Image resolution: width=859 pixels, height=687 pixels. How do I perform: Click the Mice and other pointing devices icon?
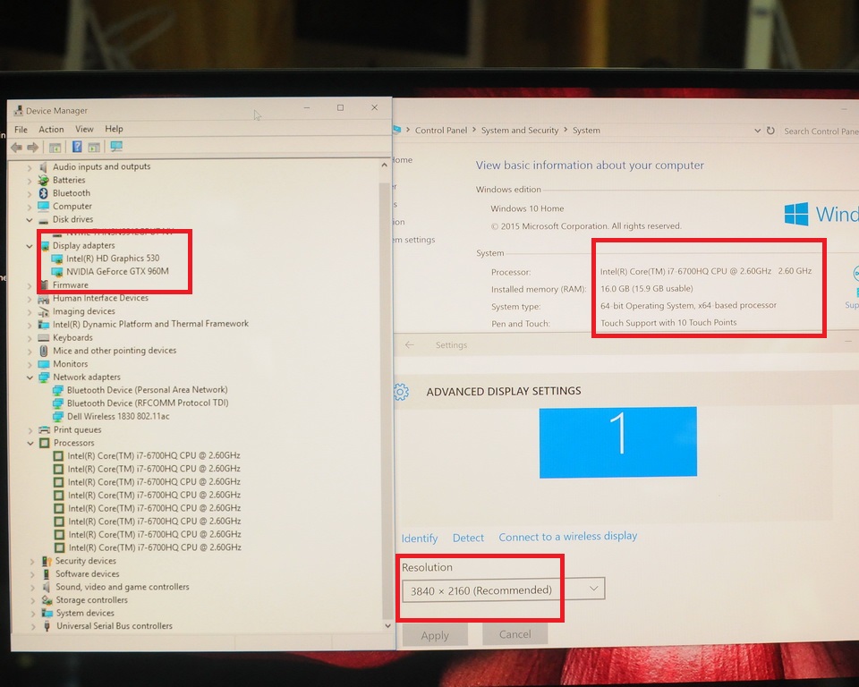point(44,351)
